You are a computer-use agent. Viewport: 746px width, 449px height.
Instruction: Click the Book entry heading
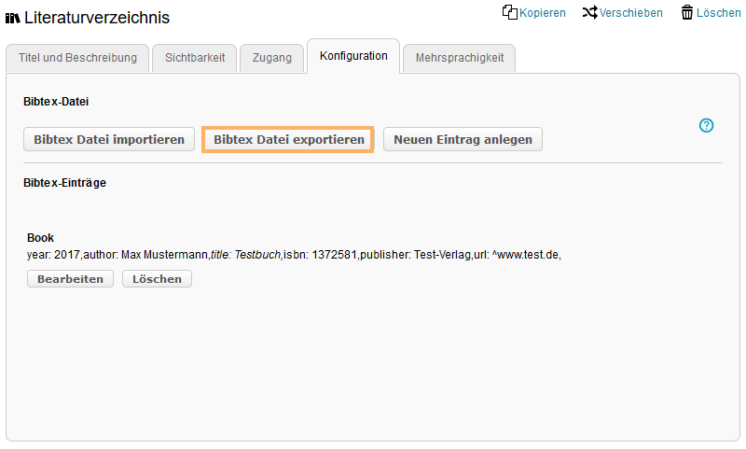click(x=40, y=238)
